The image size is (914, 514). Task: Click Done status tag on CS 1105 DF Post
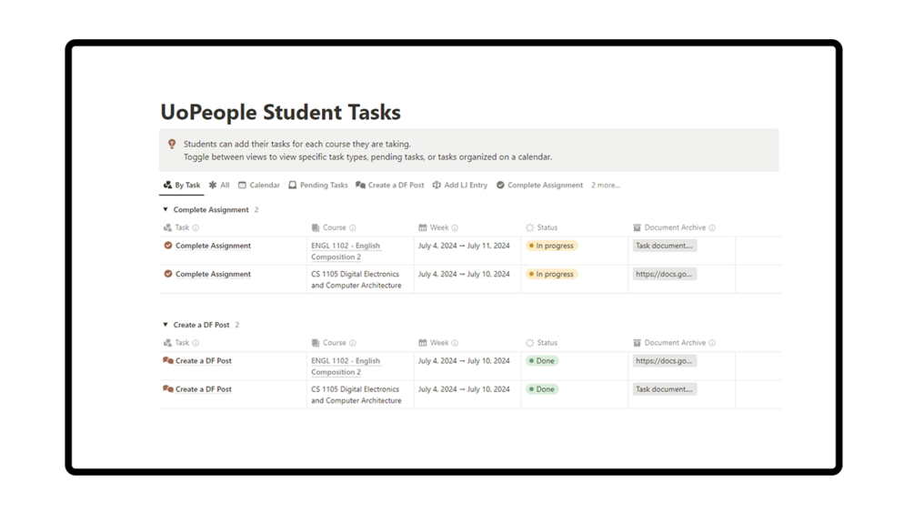pyautogui.click(x=542, y=389)
